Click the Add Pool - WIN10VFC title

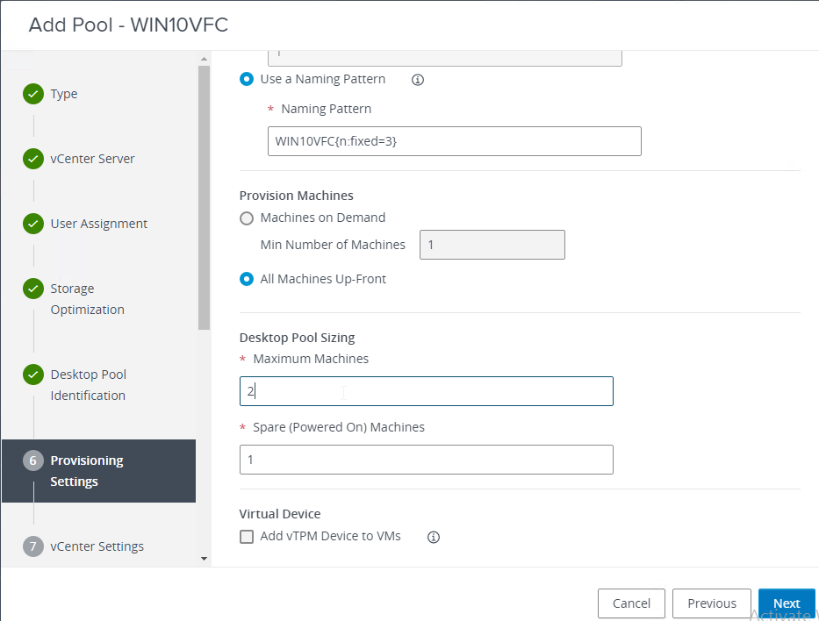pos(128,25)
